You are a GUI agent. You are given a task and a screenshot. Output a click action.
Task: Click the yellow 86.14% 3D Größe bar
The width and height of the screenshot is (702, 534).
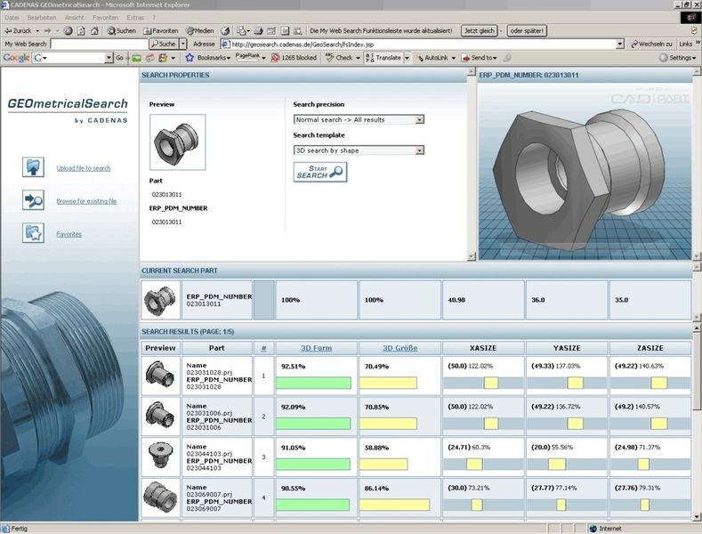(394, 505)
